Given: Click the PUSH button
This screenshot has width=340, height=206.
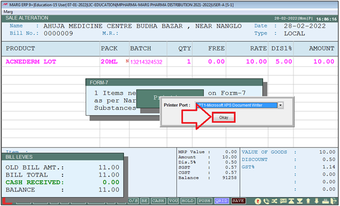Looking at the screenshot, I should click(204, 201).
